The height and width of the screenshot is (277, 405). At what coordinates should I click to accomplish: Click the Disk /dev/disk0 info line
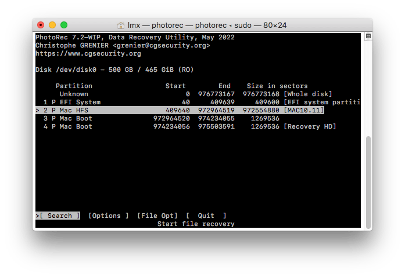pos(114,70)
